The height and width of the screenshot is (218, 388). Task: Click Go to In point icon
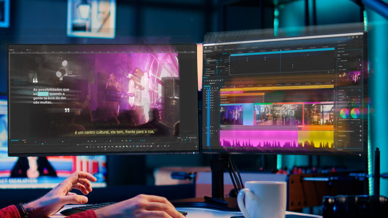coord(98,147)
